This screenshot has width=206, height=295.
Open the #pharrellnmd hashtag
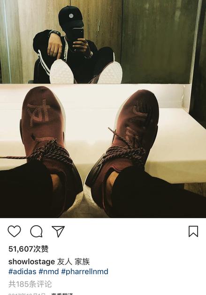84,272
